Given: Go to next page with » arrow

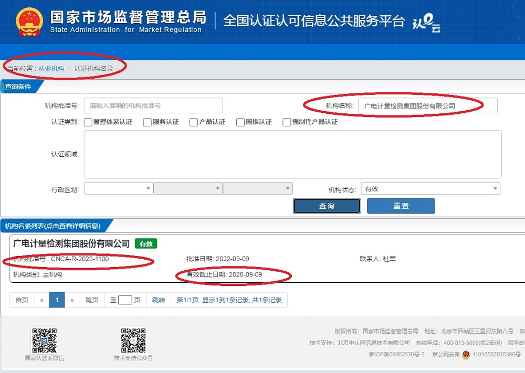Looking at the screenshot, I should tap(72, 300).
